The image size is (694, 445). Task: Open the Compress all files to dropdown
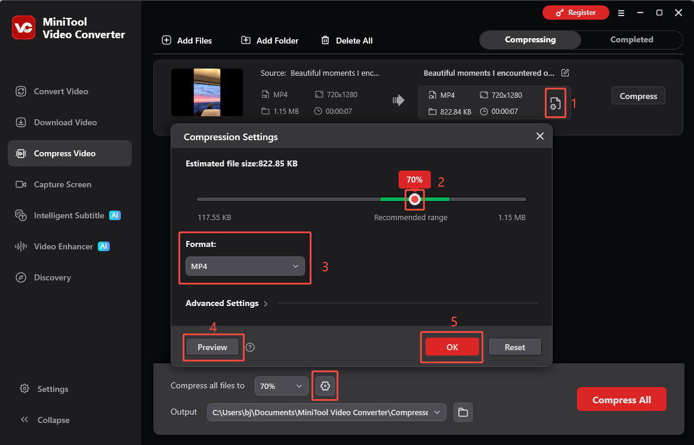coord(281,386)
